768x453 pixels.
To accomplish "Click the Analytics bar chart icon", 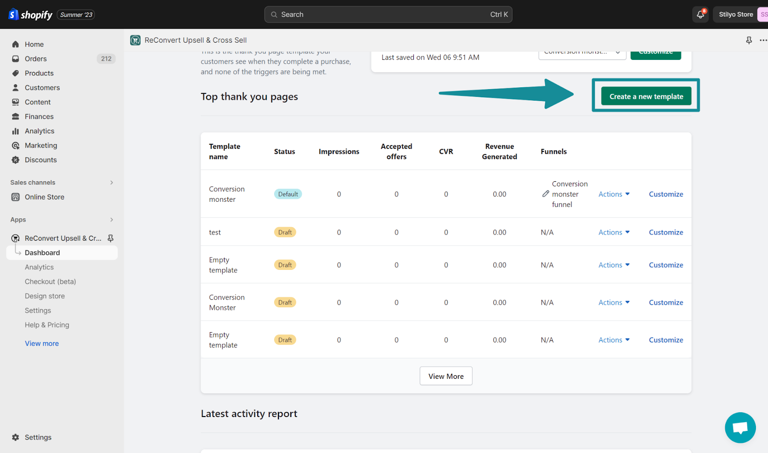I will [x=16, y=131].
